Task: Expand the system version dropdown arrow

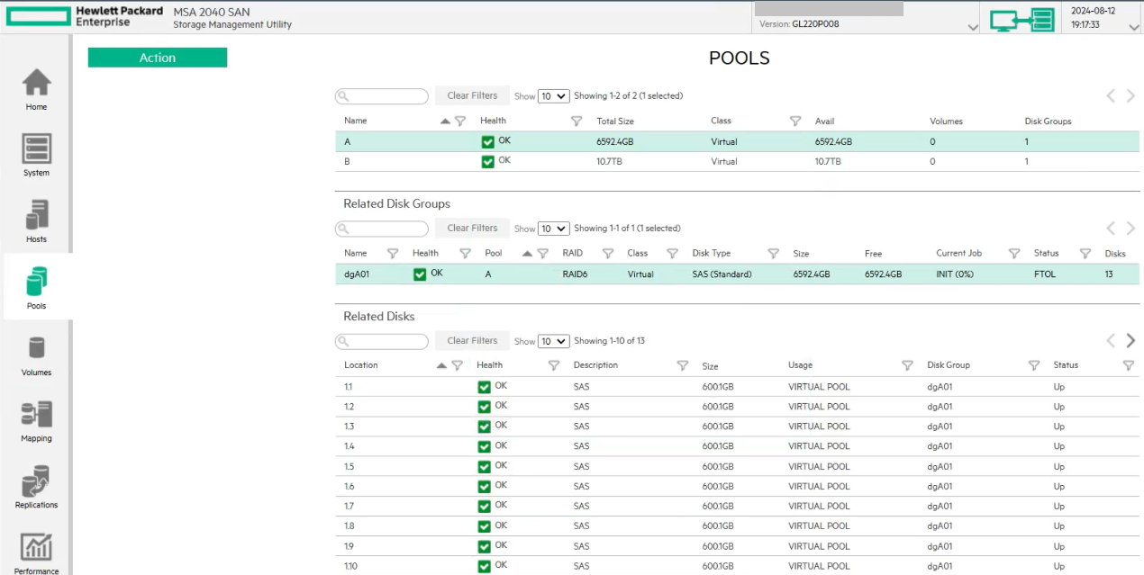Action: [x=972, y=28]
